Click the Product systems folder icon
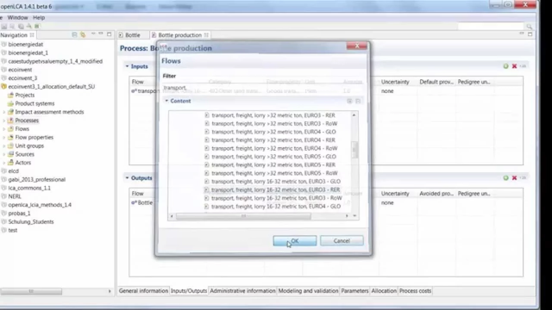The image size is (552, 310). click(11, 104)
